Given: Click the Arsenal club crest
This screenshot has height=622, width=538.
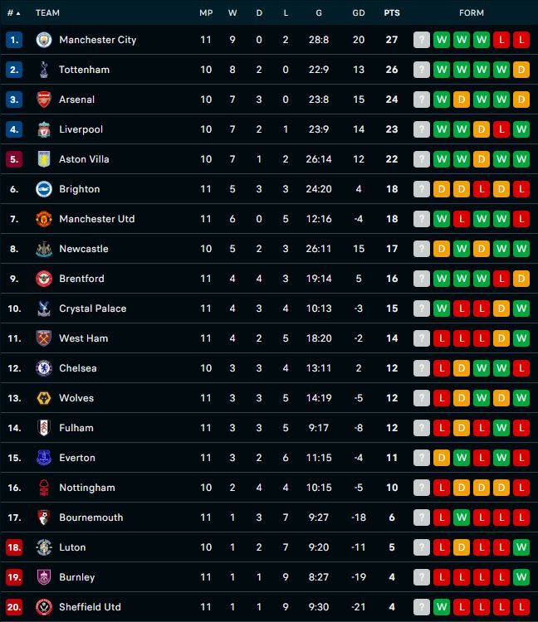Looking at the screenshot, I should click(x=44, y=100).
